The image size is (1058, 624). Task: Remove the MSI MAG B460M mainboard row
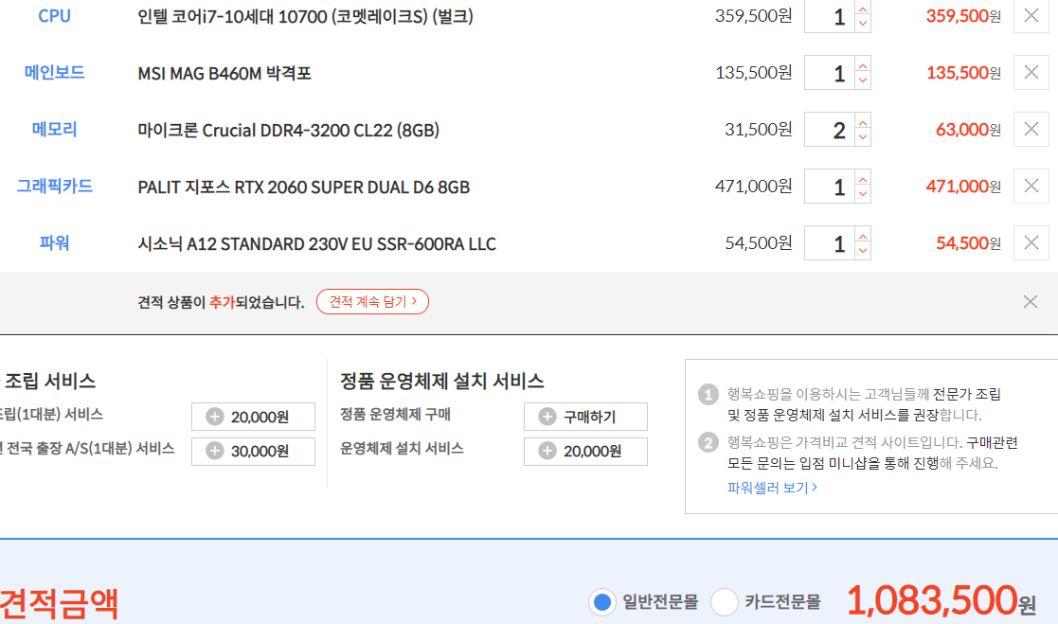click(1031, 73)
